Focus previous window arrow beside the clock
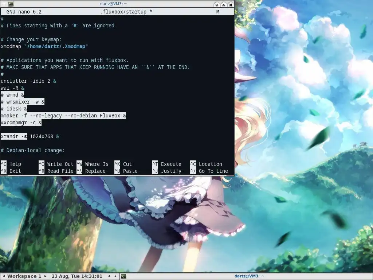Screen dimensions: 373x280 (x=109, y=276)
